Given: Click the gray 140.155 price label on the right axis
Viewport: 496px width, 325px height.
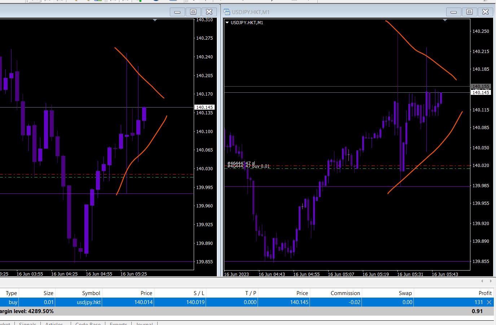Looking at the screenshot, I should click(x=481, y=87).
